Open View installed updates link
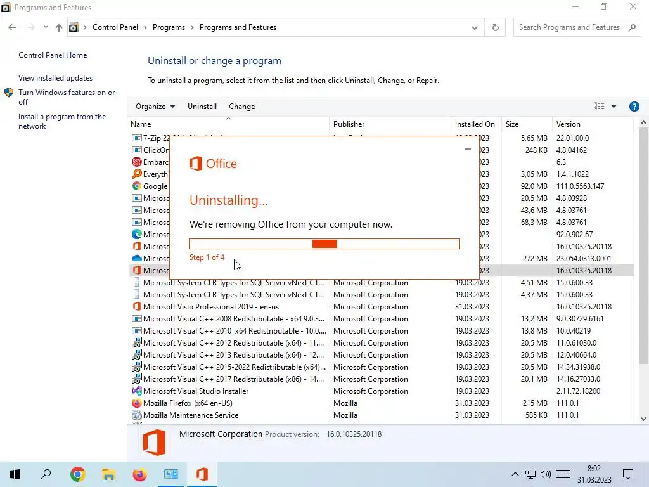 click(x=56, y=78)
